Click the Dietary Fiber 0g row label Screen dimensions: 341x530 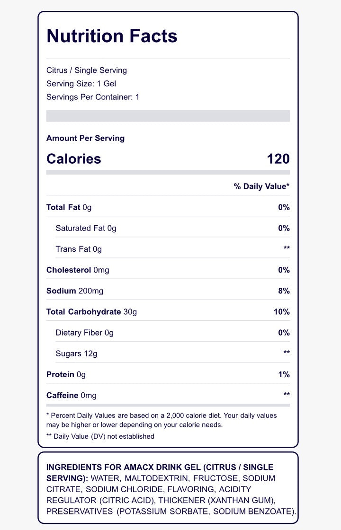pyautogui.click(x=85, y=333)
